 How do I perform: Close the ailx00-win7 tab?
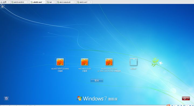[x=44, y=2]
